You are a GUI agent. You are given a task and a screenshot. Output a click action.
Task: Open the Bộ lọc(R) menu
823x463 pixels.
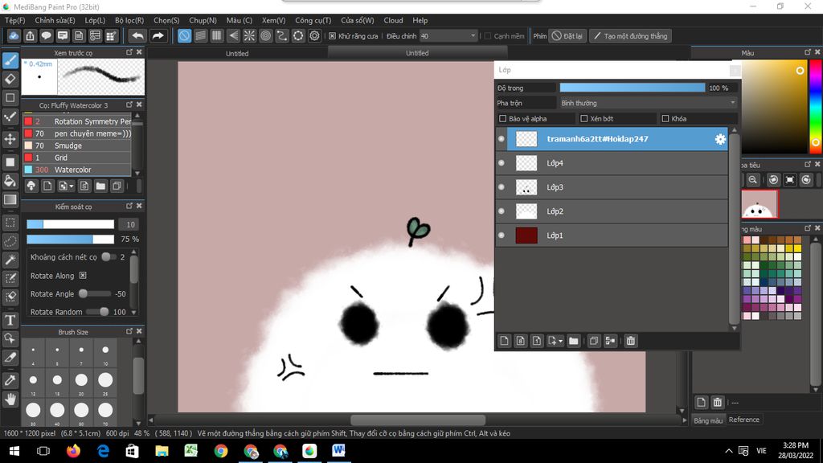129,20
